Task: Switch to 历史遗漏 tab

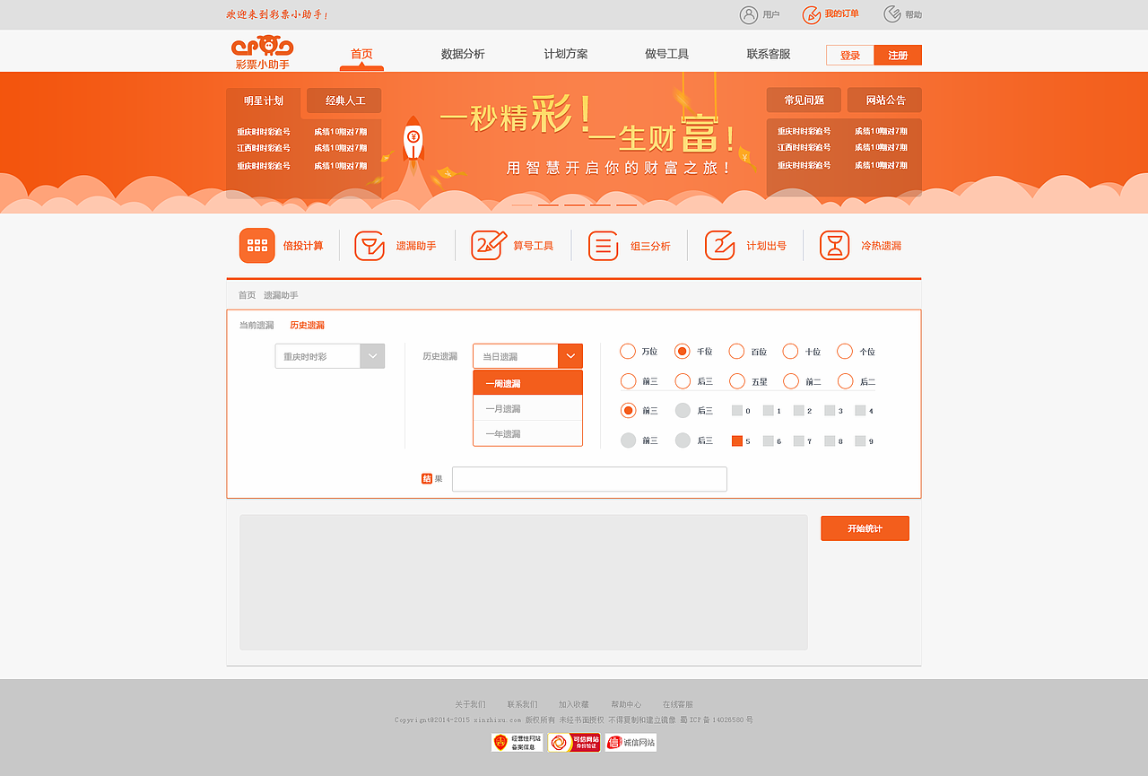Action: (x=307, y=325)
